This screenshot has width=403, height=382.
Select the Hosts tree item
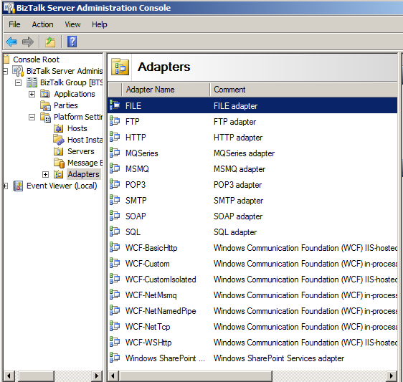click(77, 128)
